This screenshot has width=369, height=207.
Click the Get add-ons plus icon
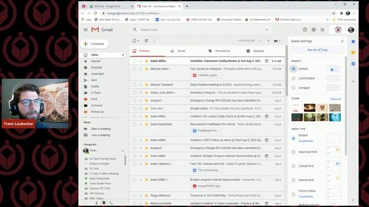point(353,82)
